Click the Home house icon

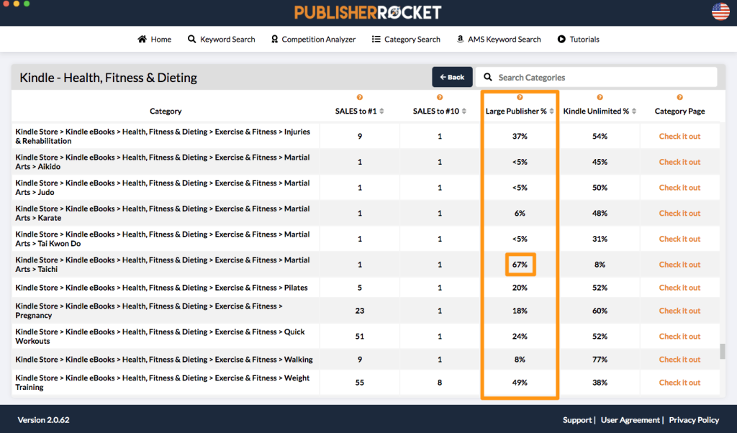pos(142,39)
